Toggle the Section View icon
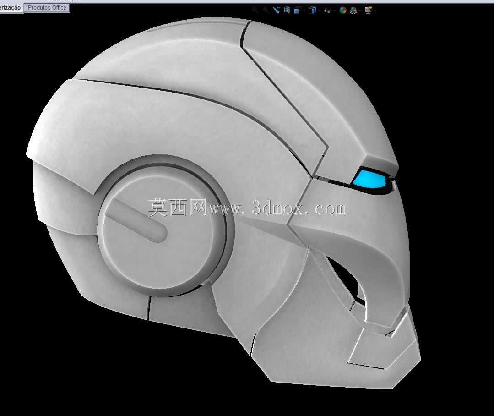Viewport: 494px width, 416px height. coord(287,10)
